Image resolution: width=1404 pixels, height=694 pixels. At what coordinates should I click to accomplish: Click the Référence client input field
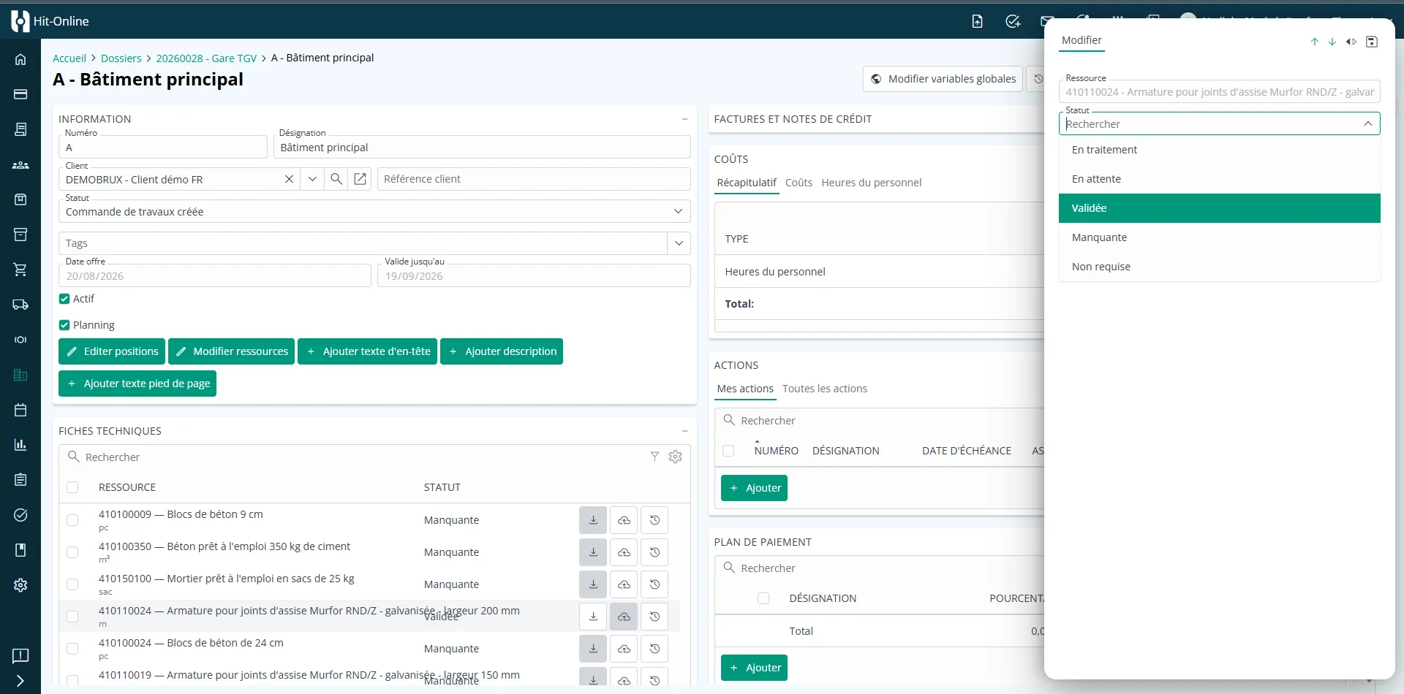[x=534, y=179]
